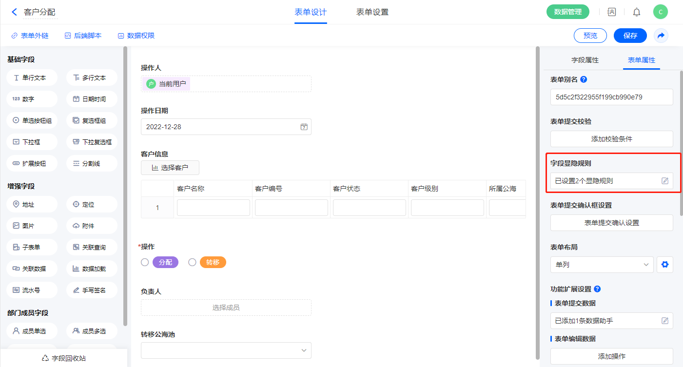683x367 pixels.
Task: Open the 字段回收站 at bottom left
Action: pyautogui.click(x=64, y=358)
